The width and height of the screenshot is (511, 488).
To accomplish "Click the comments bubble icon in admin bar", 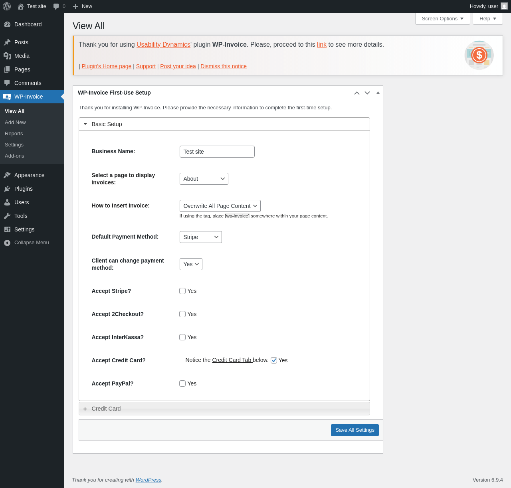I will 56,6.
